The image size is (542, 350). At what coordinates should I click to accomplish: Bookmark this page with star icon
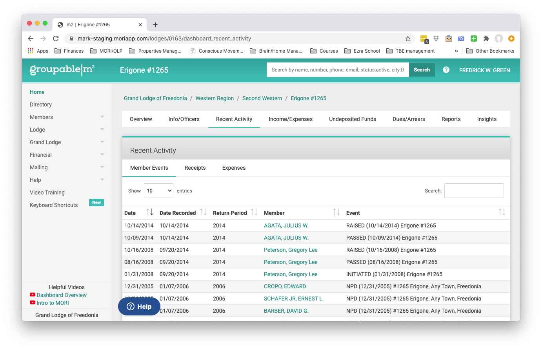click(x=408, y=38)
